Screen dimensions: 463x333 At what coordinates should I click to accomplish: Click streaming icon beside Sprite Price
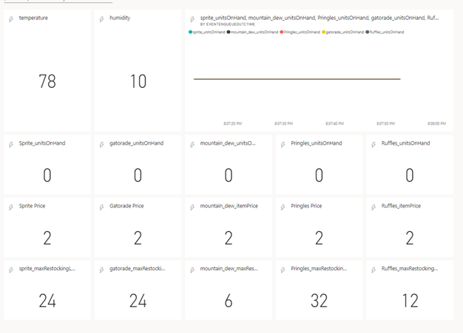(x=11, y=207)
